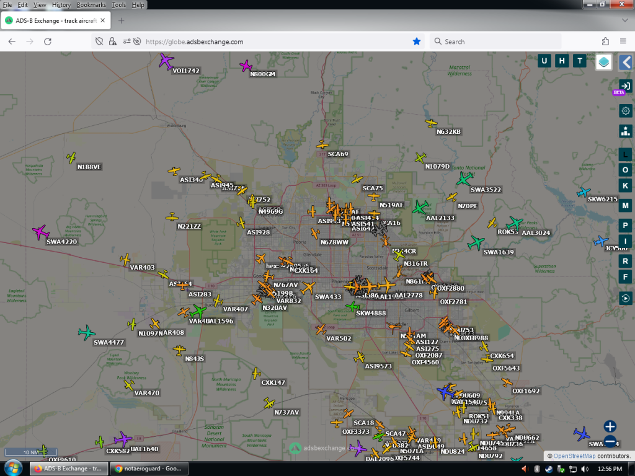Open the History menu
Screen dimensions: 635x476
point(61,5)
